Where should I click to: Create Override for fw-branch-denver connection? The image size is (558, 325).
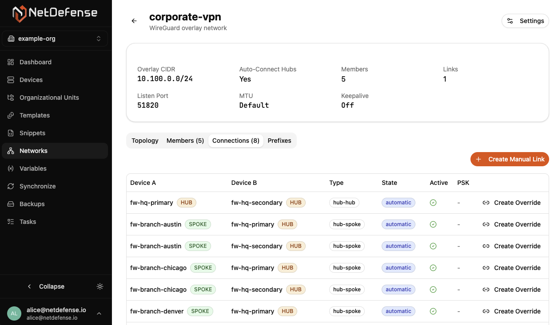point(512,311)
